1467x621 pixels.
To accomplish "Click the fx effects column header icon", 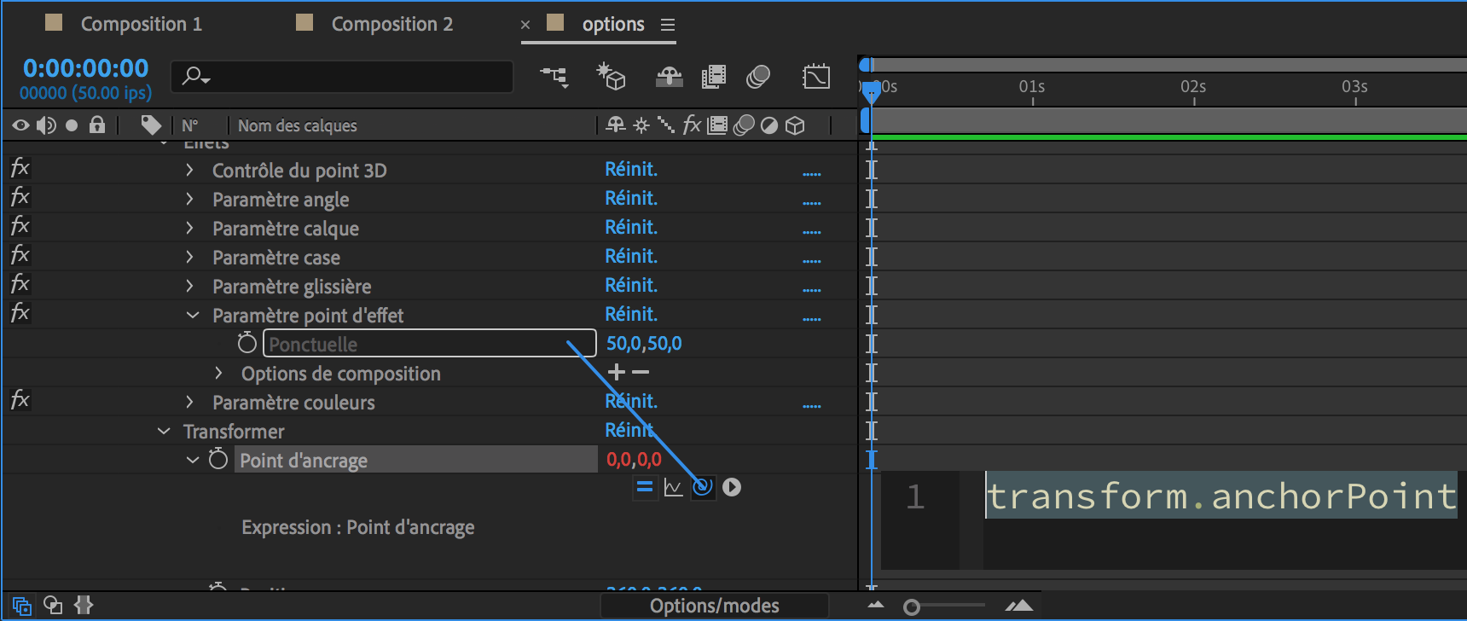I will click(x=692, y=125).
